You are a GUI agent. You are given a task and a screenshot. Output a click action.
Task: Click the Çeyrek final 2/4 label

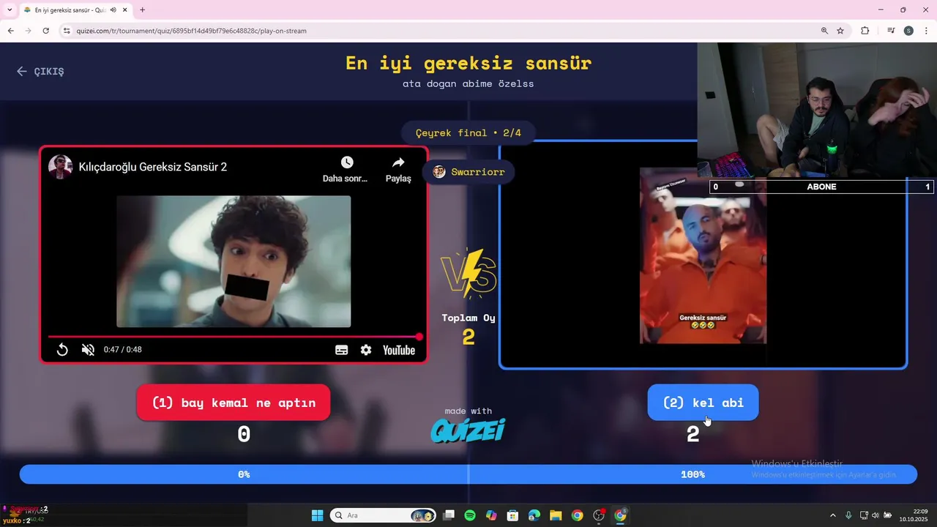[468, 132]
